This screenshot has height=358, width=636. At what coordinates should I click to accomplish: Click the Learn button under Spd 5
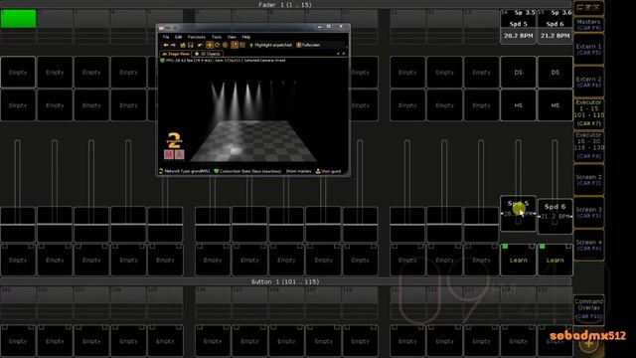click(x=518, y=260)
